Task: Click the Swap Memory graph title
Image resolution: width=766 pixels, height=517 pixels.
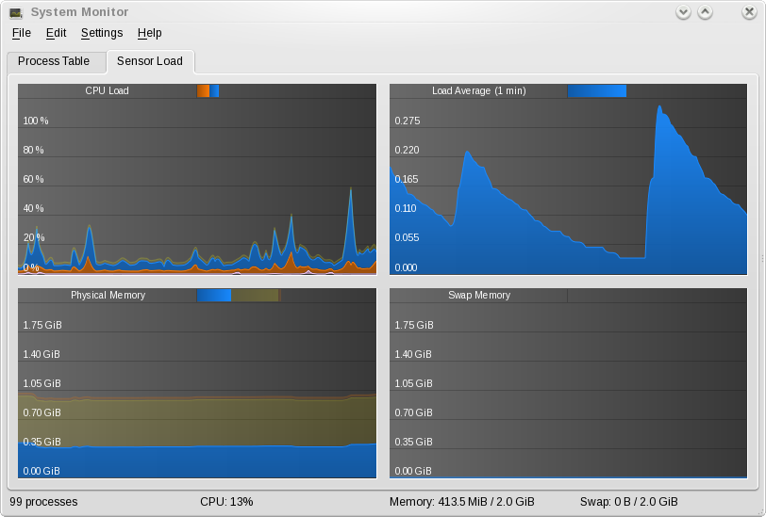Action: coord(478,296)
